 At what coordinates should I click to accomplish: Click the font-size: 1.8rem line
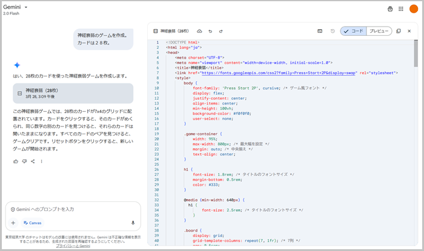pos(243,175)
